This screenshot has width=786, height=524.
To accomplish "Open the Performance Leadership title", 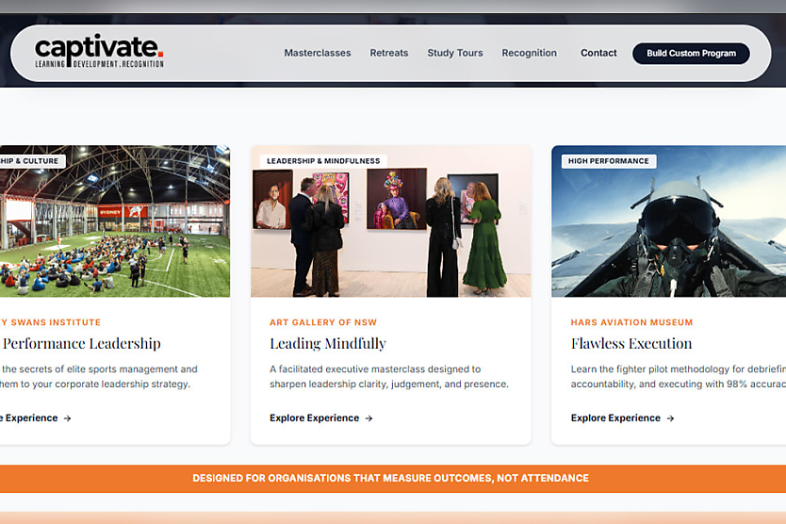I will click(81, 343).
